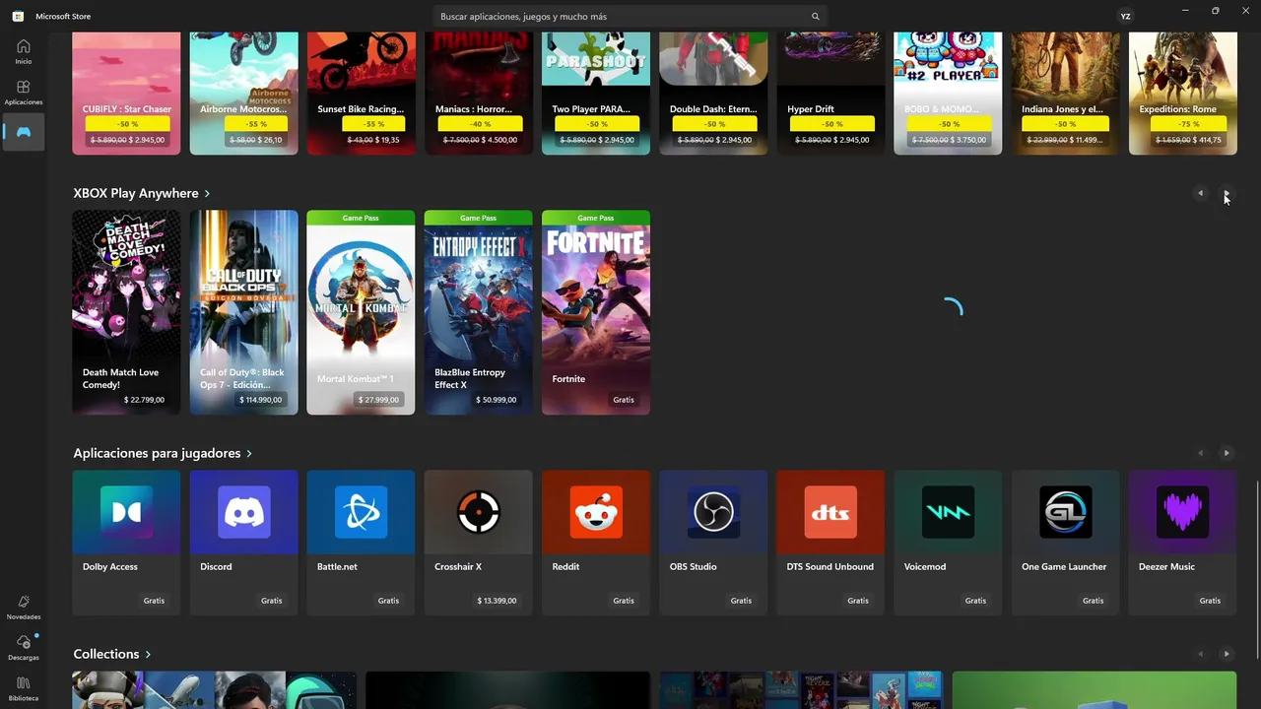
Task: Open the Expeditions: Rome deal card
Action: click(x=1182, y=94)
